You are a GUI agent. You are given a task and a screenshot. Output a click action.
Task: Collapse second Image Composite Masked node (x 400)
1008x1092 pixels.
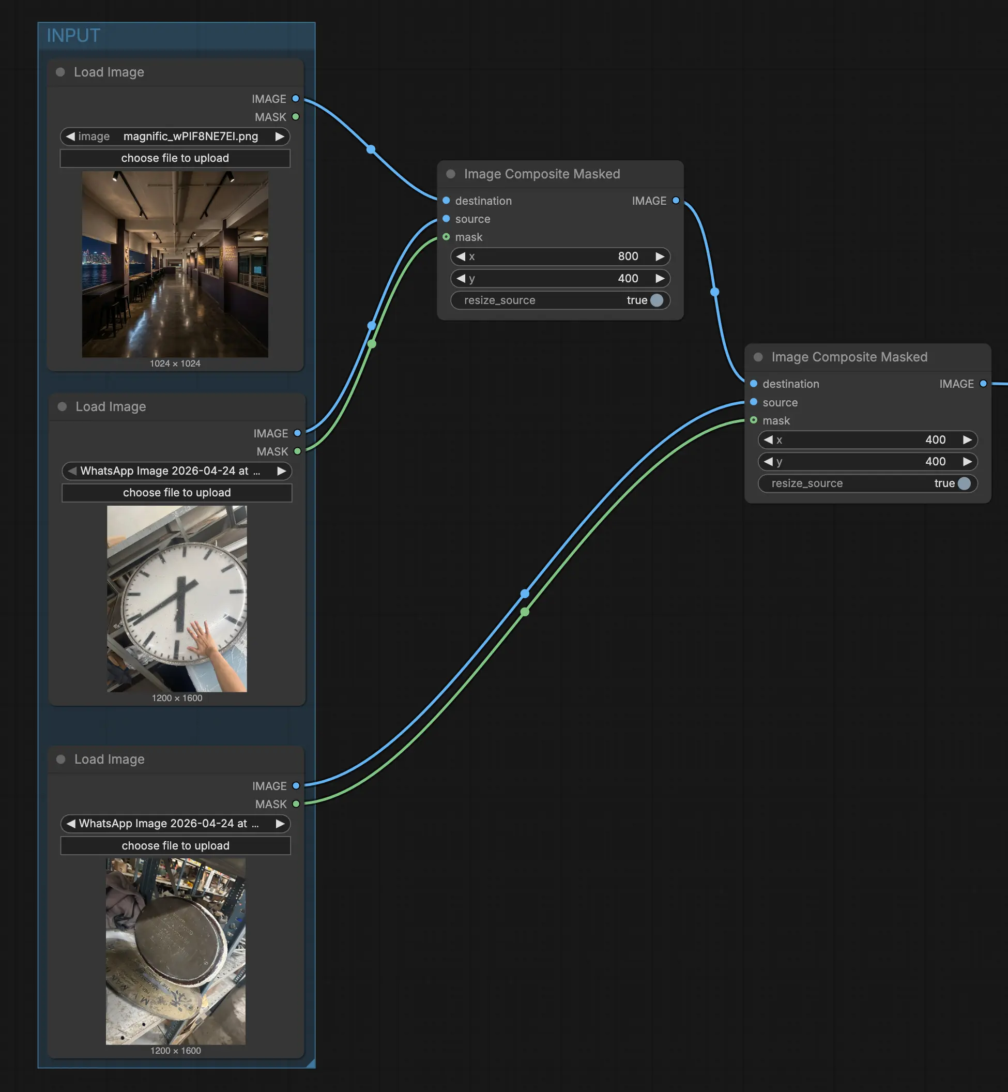click(x=758, y=357)
